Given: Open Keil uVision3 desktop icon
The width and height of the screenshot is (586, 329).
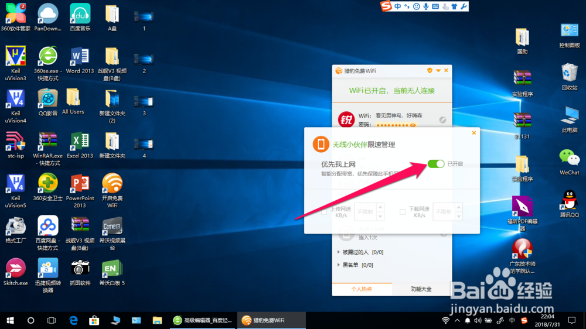Looking at the screenshot, I should (15, 63).
